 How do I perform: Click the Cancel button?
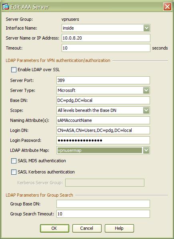tap(87, 228)
